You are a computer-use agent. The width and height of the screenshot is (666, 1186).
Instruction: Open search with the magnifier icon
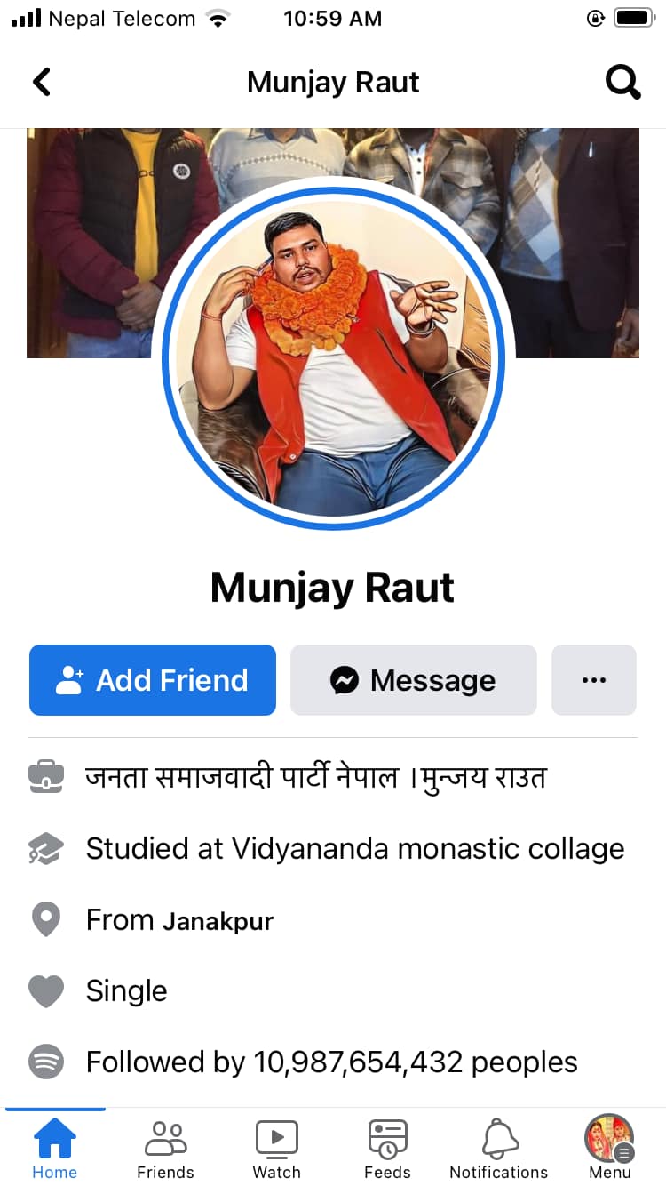click(x=622, y=82)
